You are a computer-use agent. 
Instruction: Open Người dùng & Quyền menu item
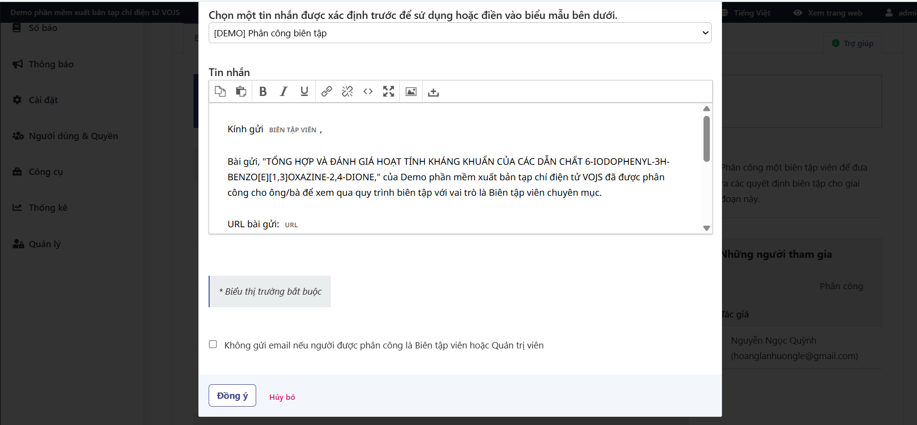pyautogui.click(x=73, y=136)
